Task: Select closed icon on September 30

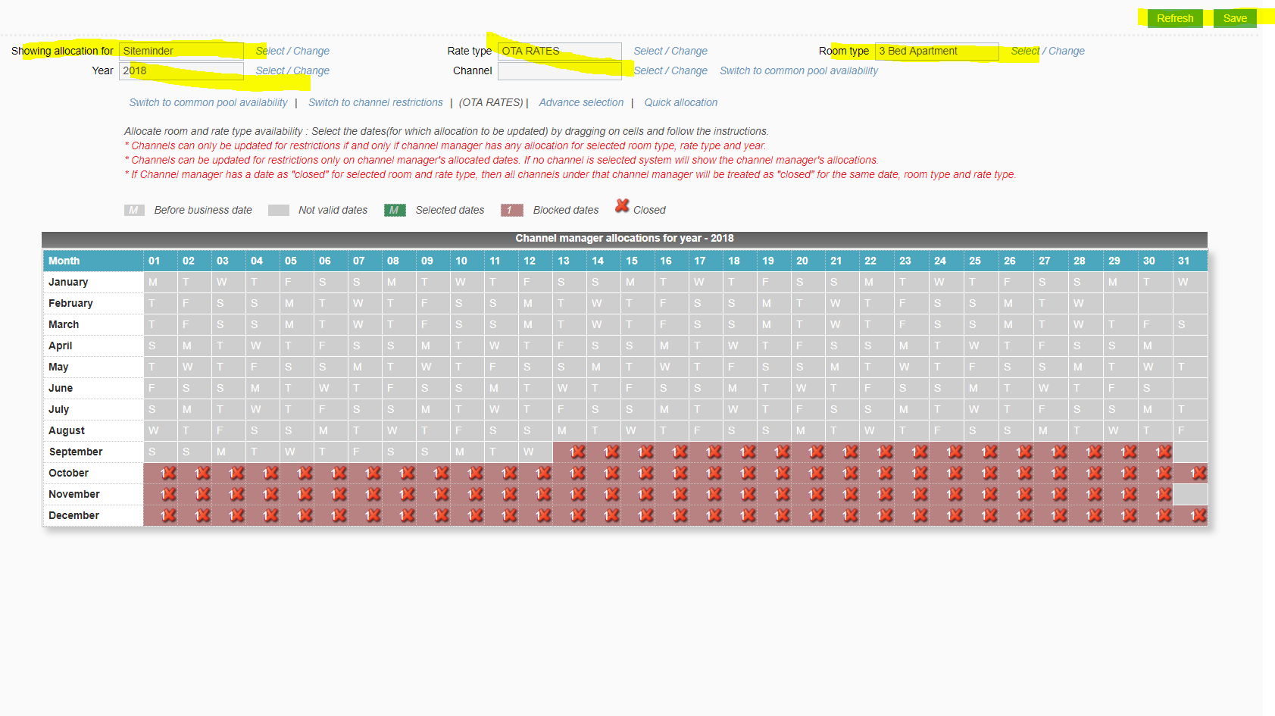Action: click(1164, 452)
